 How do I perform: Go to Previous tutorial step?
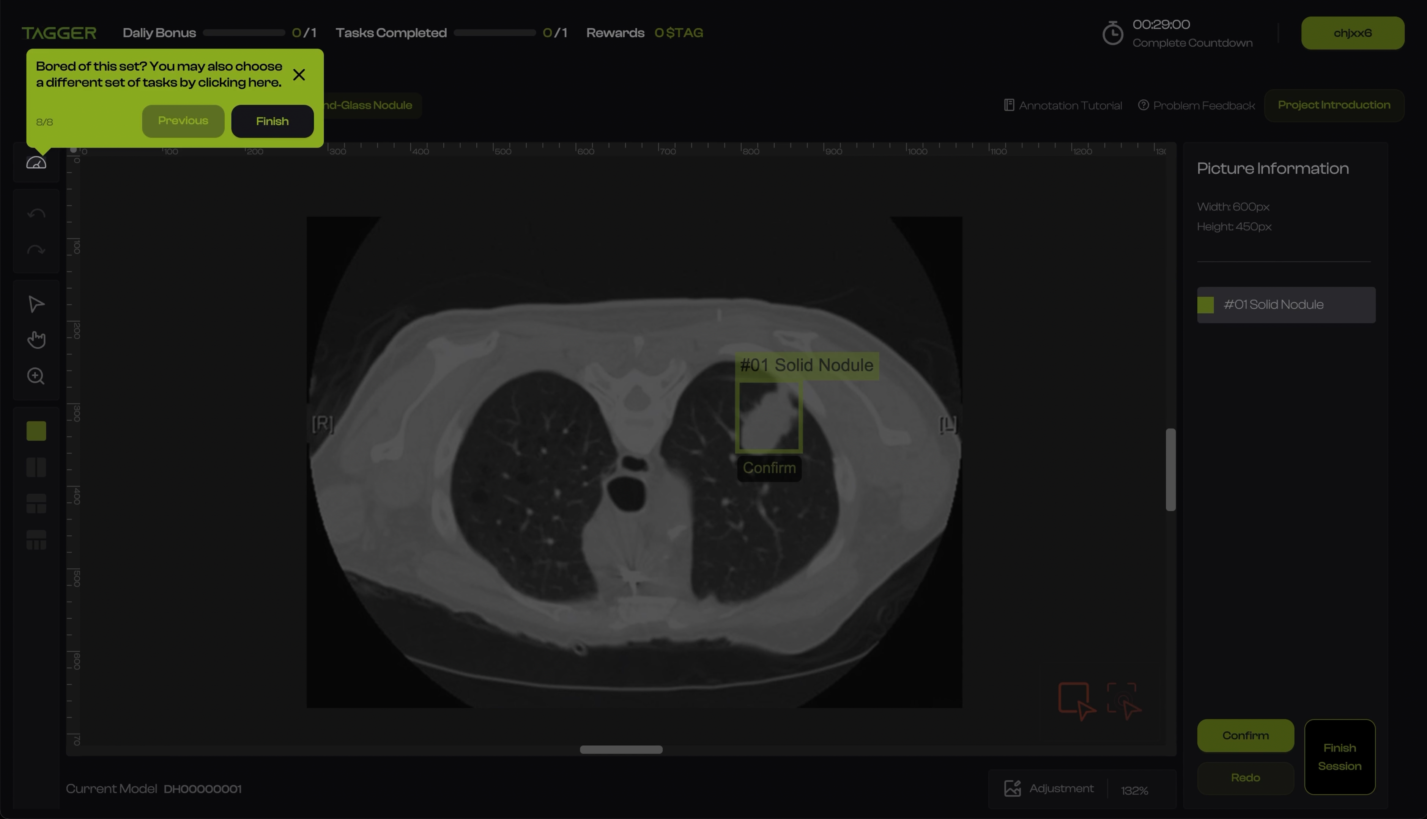pyautogui.click(x=183, y=121)
